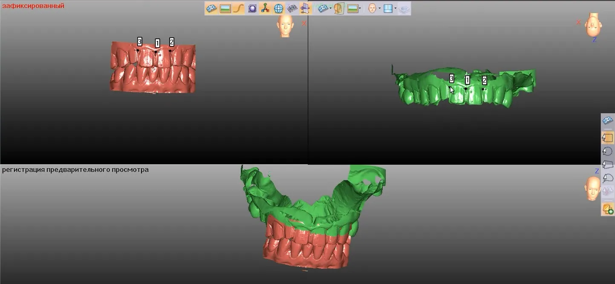Open the background image dropdown arrow
This screenshot has width=615, height=284.
360,9
